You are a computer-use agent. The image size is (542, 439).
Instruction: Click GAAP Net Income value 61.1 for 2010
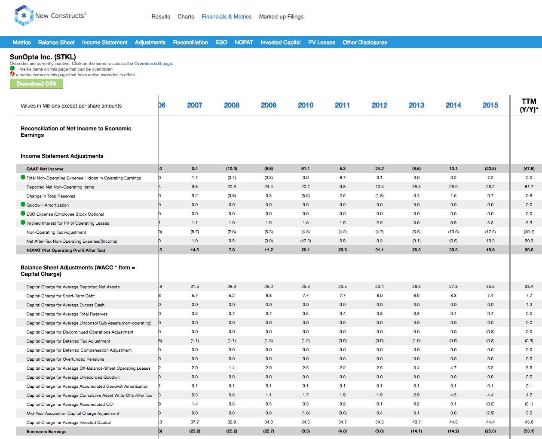click(x=306, y=169)
